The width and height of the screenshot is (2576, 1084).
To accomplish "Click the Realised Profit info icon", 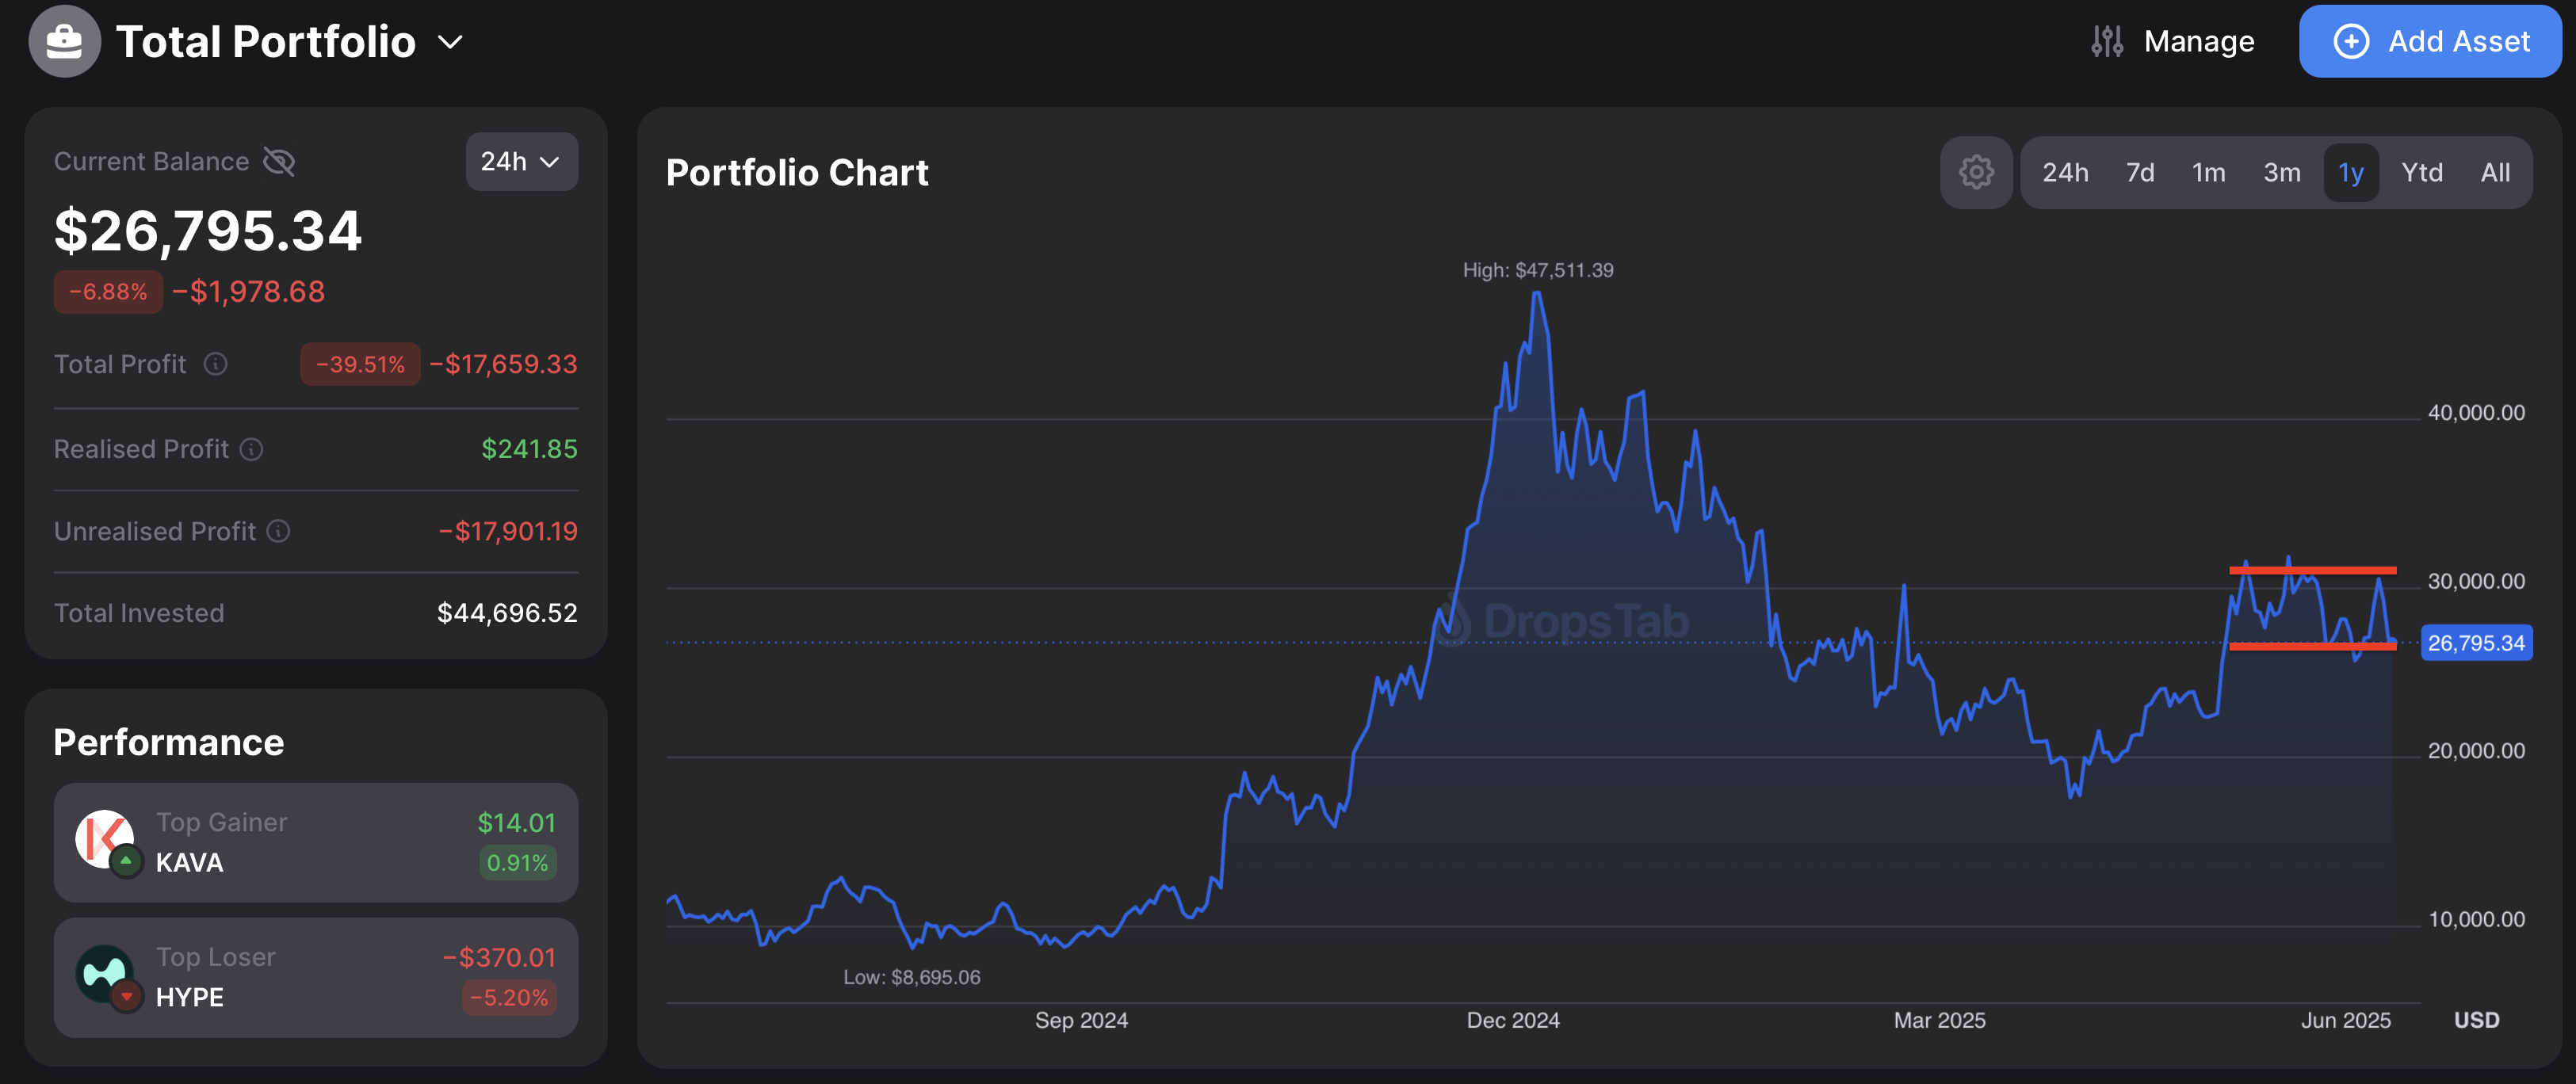I will point(252,449).
